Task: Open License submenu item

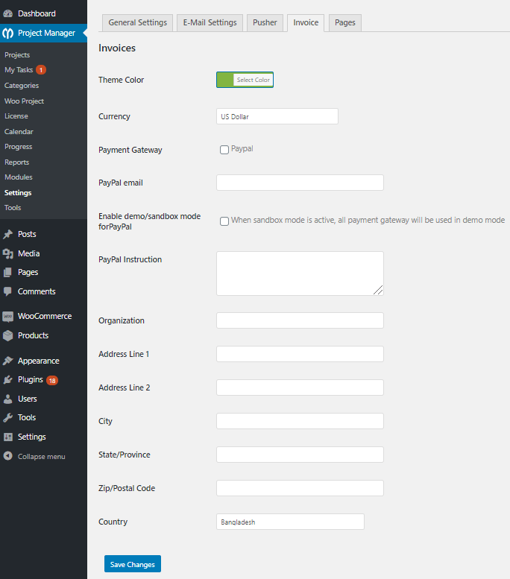Action: click(x=16, y=116)
